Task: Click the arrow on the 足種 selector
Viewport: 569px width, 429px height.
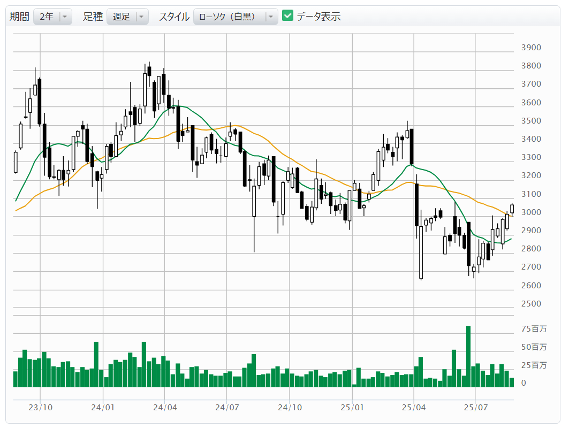Action: (x=141, y=17)
